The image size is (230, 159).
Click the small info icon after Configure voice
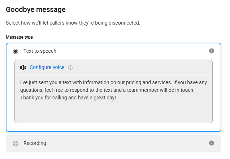pos(70,68)
